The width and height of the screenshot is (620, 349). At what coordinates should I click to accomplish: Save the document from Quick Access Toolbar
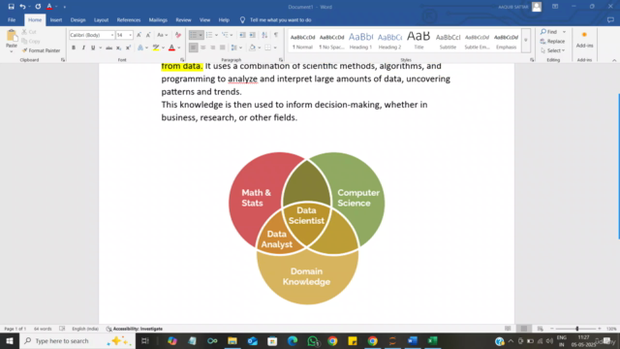click(x=11, y=7)
